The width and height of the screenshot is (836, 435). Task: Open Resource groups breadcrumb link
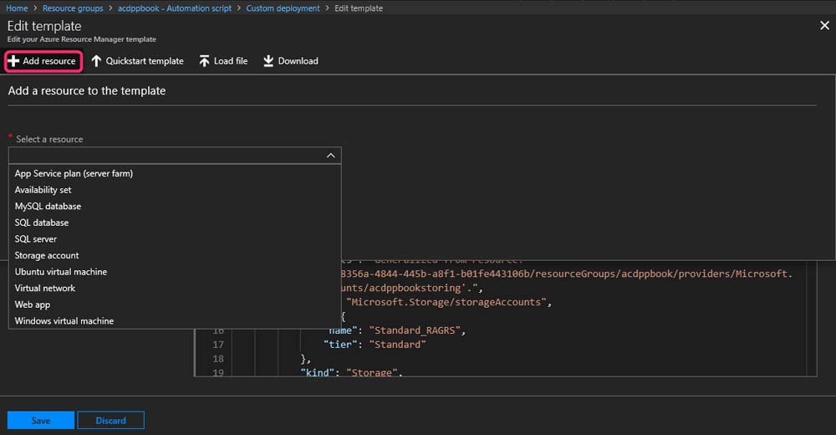point(74,8)
